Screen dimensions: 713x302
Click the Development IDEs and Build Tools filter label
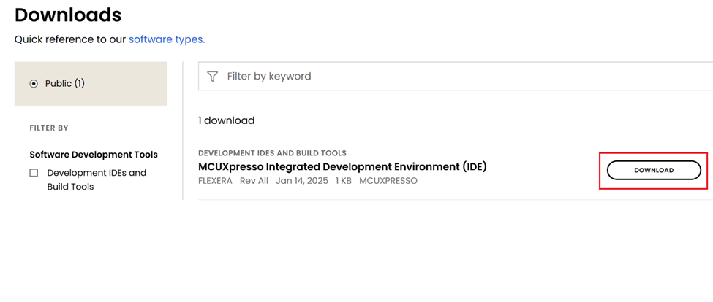tap(96, 179)
